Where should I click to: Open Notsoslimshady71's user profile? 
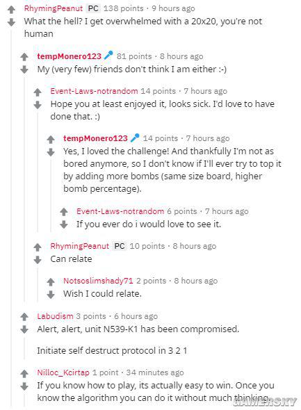98,281
